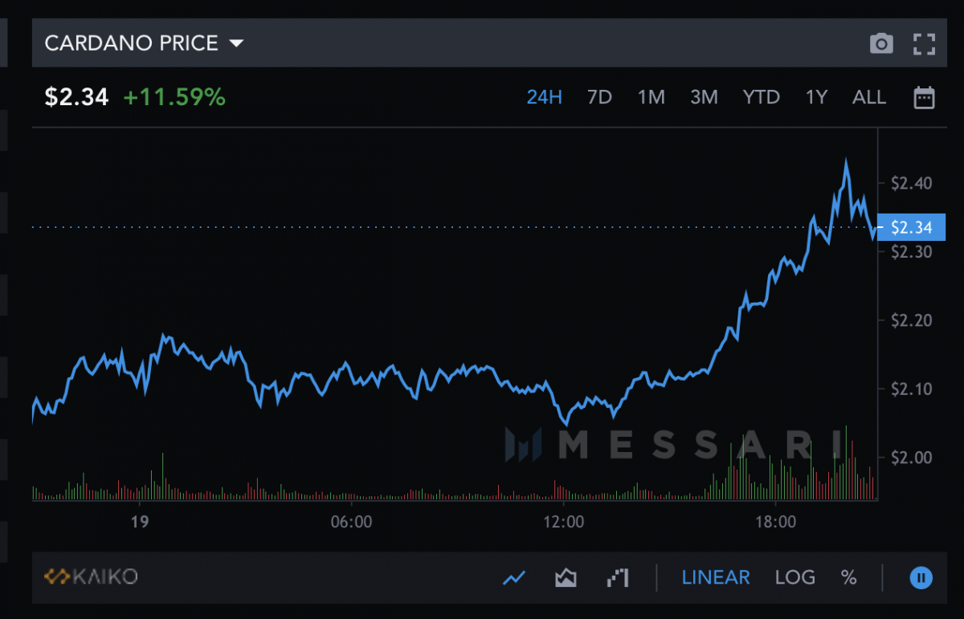964x619 pixels.
Task: Enable LINEAR scale
Action: coord(716,577)
